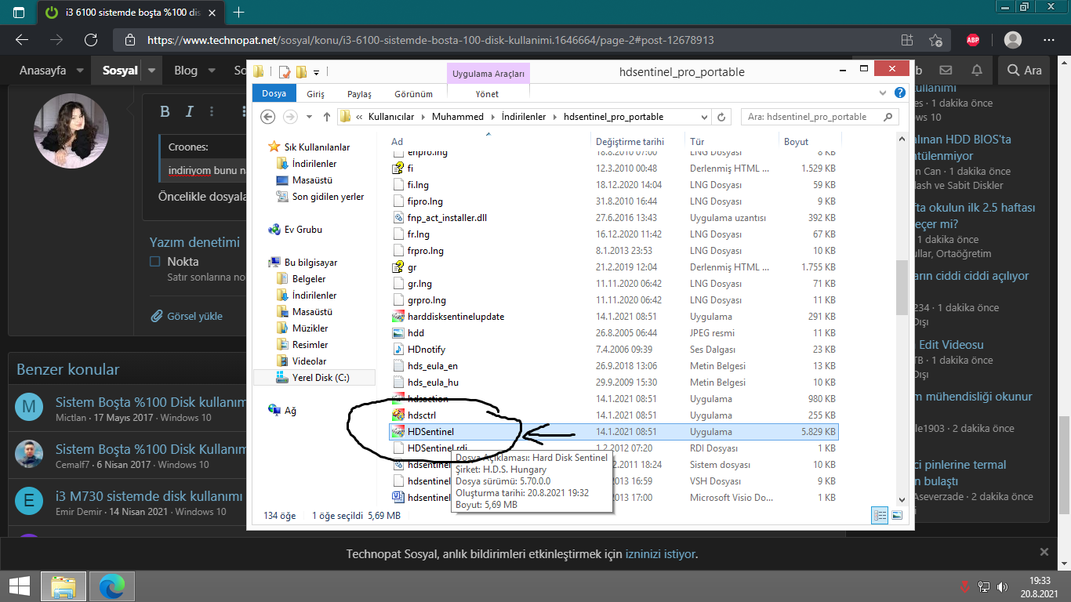Open Belgeler in the navigation pane
This screenshot has height=602, width=1071.
(309, 279)
